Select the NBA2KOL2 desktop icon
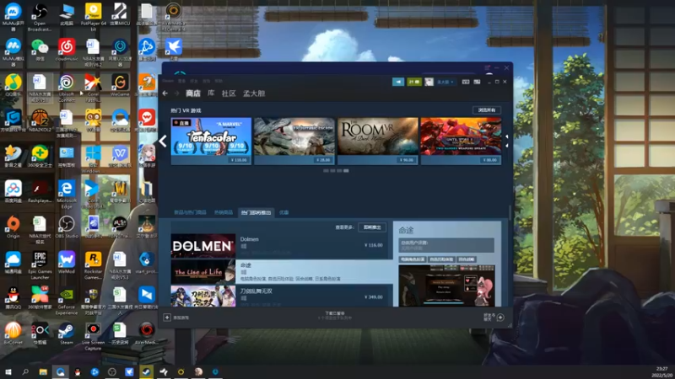Screen dimensions: 675x379 click(x=40, y=120)
